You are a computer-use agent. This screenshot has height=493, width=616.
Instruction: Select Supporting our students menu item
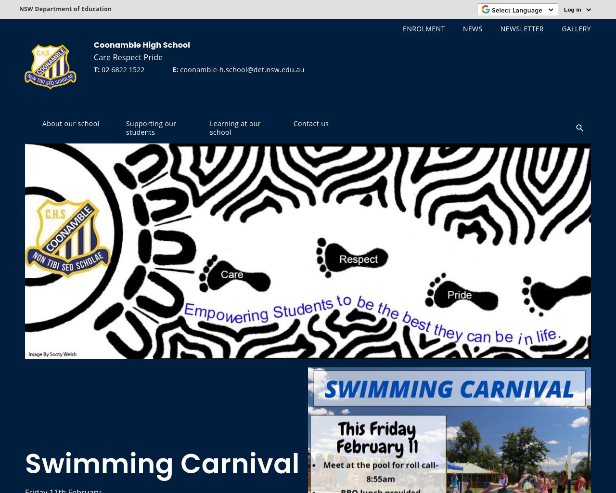coord(151,128)
